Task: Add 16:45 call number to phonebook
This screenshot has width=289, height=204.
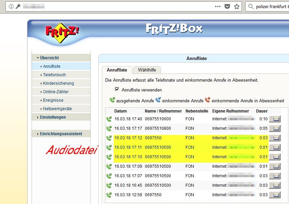Action: click(x=275, y=185)
